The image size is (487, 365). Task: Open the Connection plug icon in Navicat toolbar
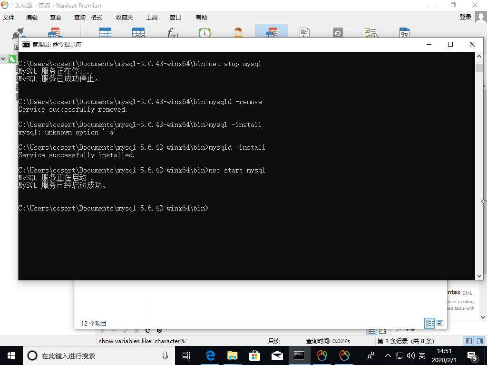(x=18, y=33)
